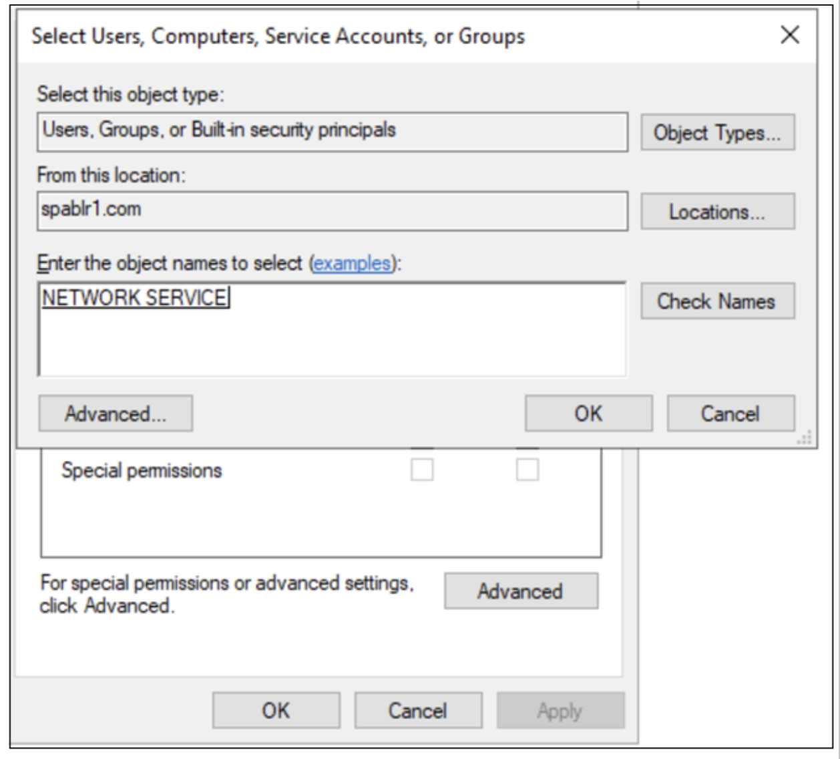The height and width of the screenshot is (759, 840).
Task: Open the Object Types dialog
Action: (717, 132)
